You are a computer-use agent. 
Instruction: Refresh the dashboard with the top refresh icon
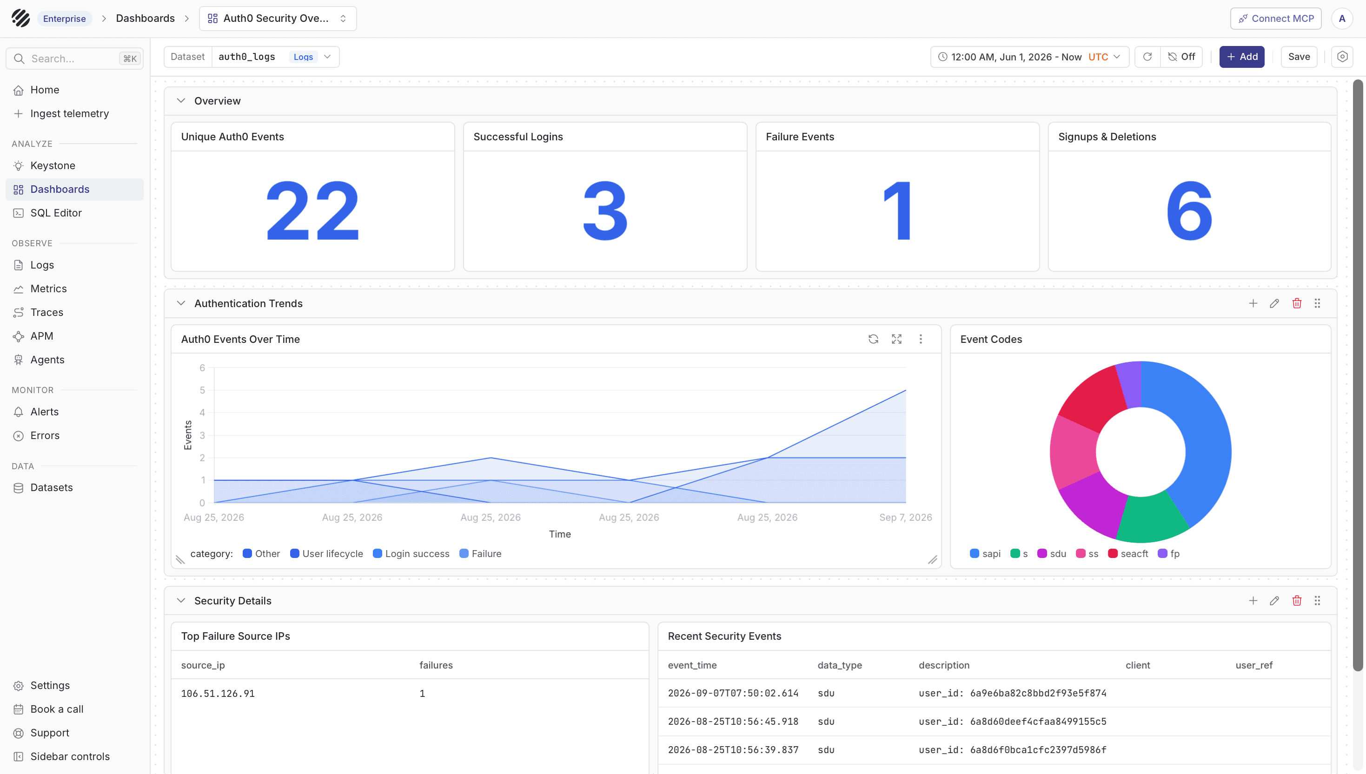(1147, 57)
